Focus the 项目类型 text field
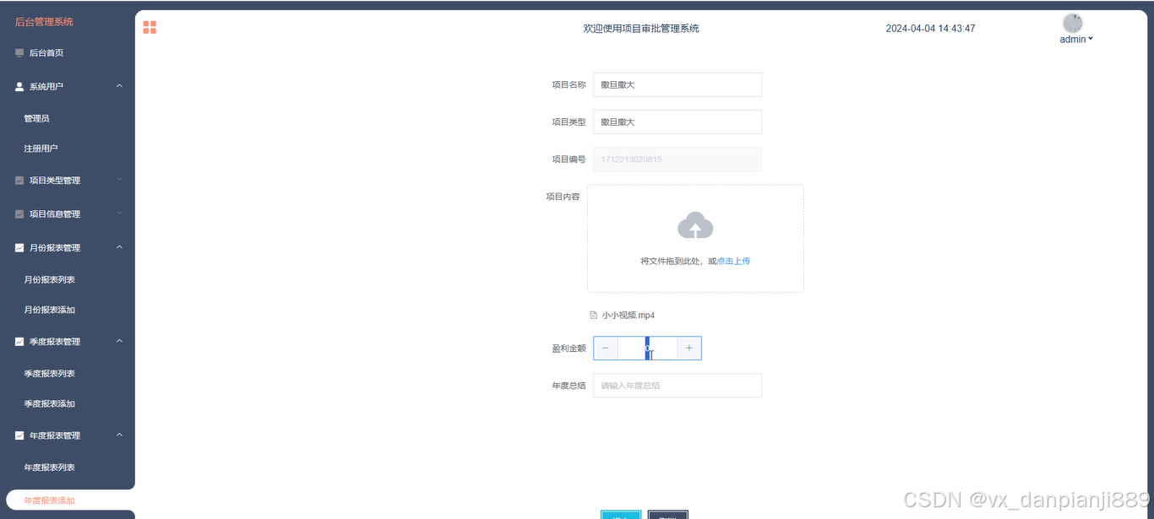The height and width of the screenshot is (519, 1154). click(678, 122)
